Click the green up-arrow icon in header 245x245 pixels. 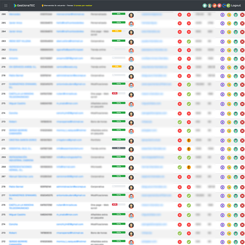click(205, 5)
